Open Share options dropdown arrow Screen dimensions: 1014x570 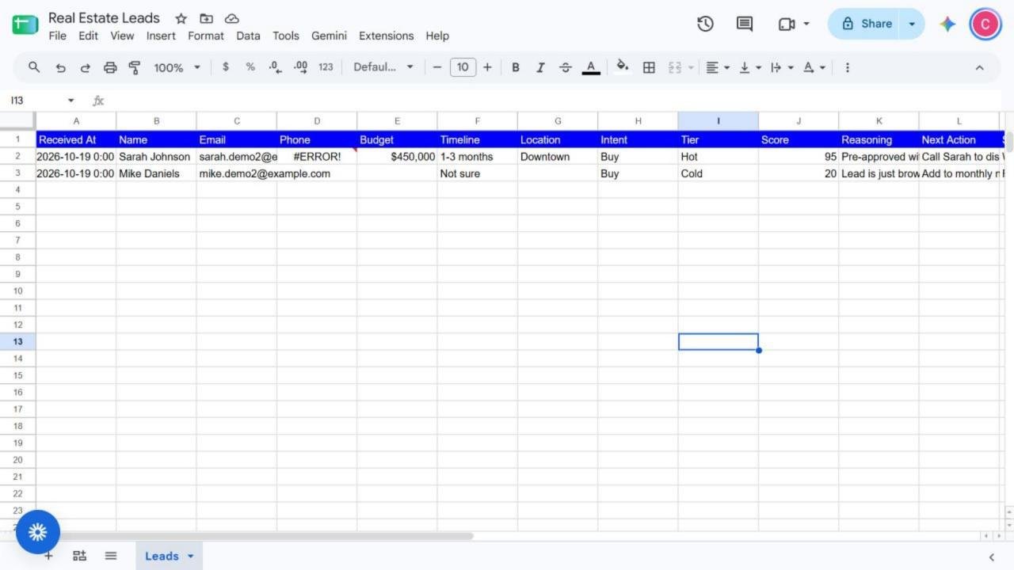(912, 24)
